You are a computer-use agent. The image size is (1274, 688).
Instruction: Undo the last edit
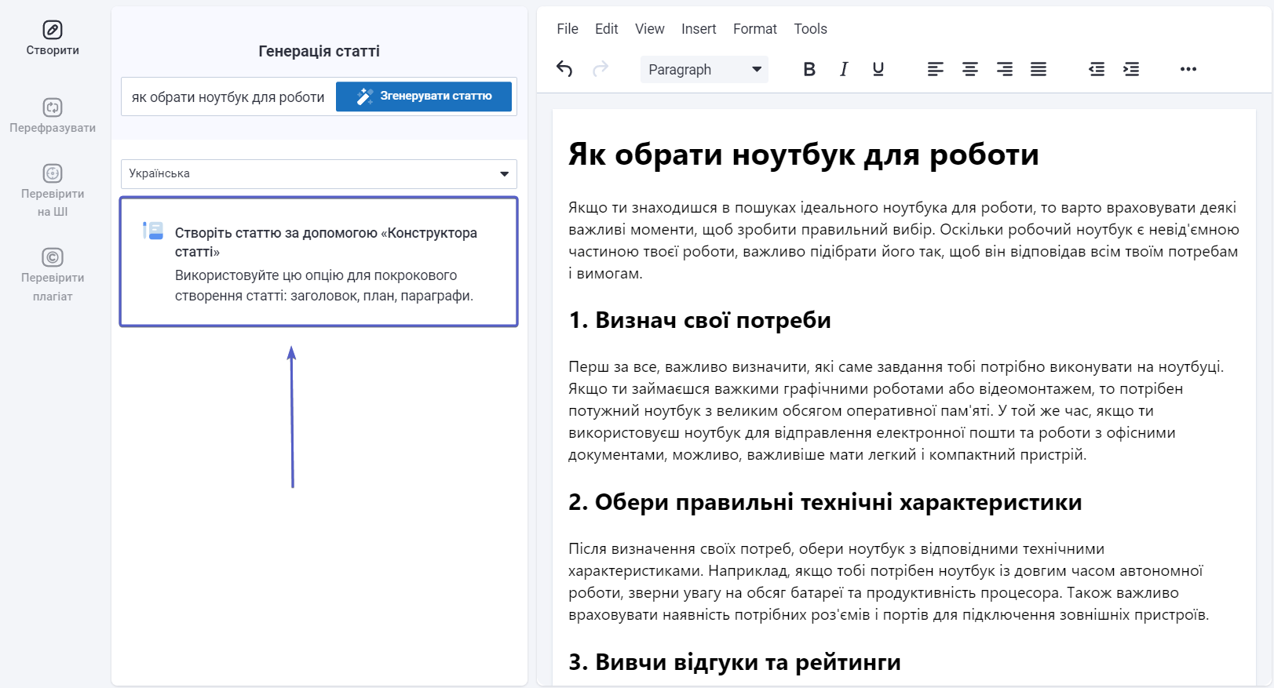click(564, 69)
